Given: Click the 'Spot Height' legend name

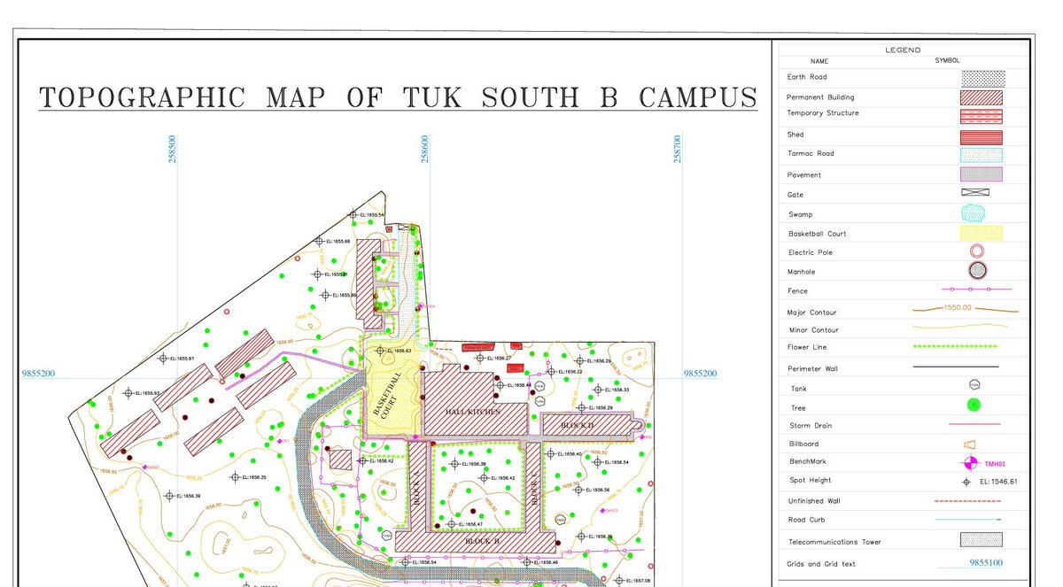Looking at the screenshot, I should point(811,481).
